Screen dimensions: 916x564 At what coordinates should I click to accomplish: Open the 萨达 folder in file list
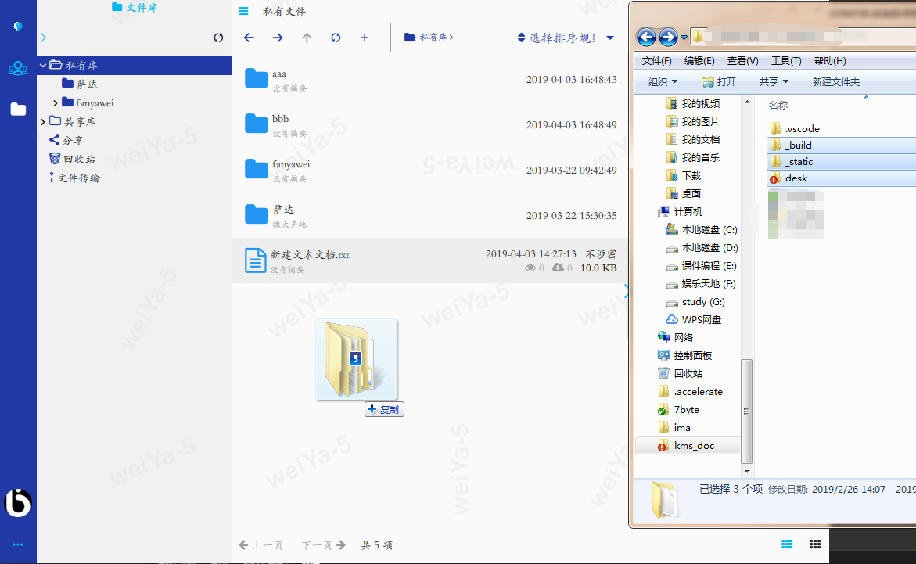point(256,214)
